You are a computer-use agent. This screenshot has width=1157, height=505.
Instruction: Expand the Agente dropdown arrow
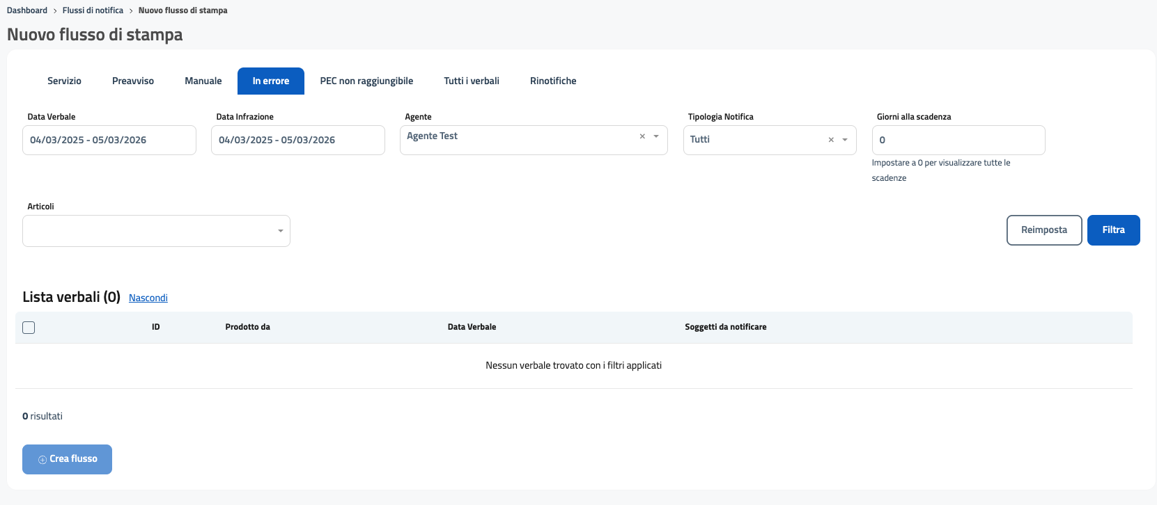coord(656,136)
